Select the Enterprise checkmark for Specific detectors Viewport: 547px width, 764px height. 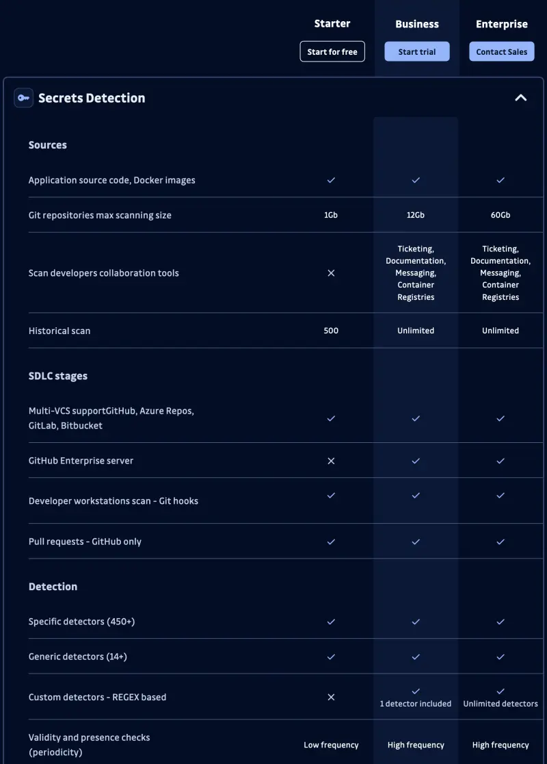[x=501, y=622]
